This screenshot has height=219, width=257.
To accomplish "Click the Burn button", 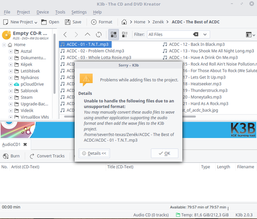I will [x=11, y=156].
